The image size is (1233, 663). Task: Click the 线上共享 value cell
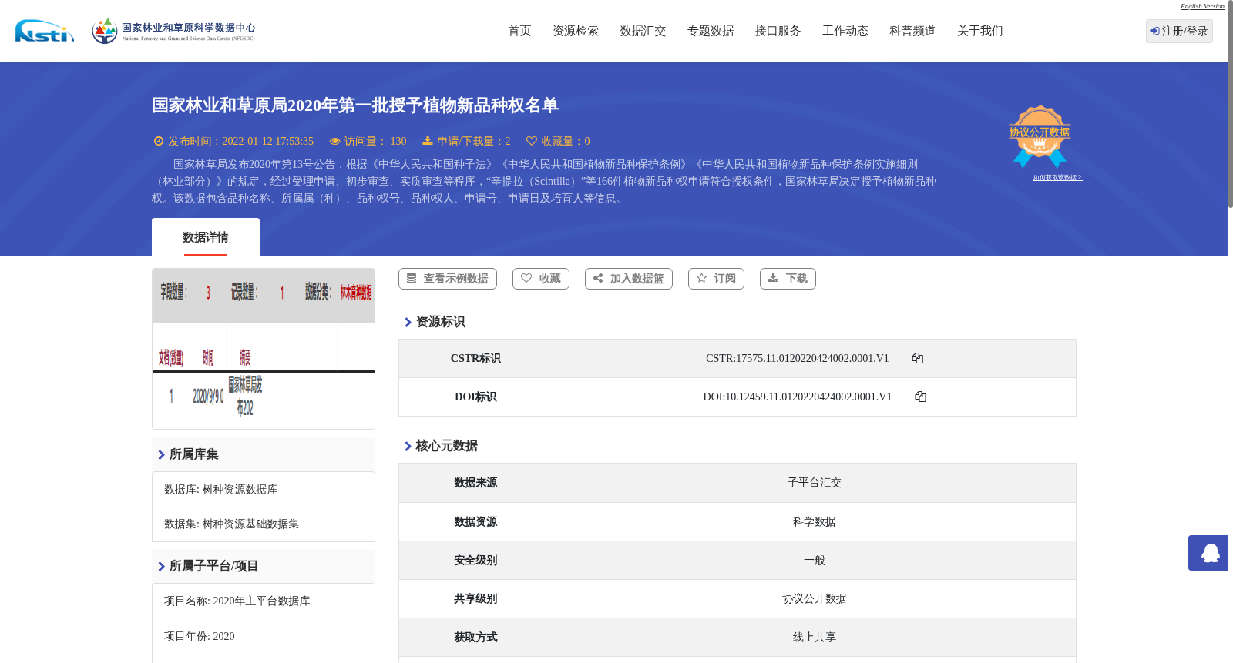(x=815, y=637)
